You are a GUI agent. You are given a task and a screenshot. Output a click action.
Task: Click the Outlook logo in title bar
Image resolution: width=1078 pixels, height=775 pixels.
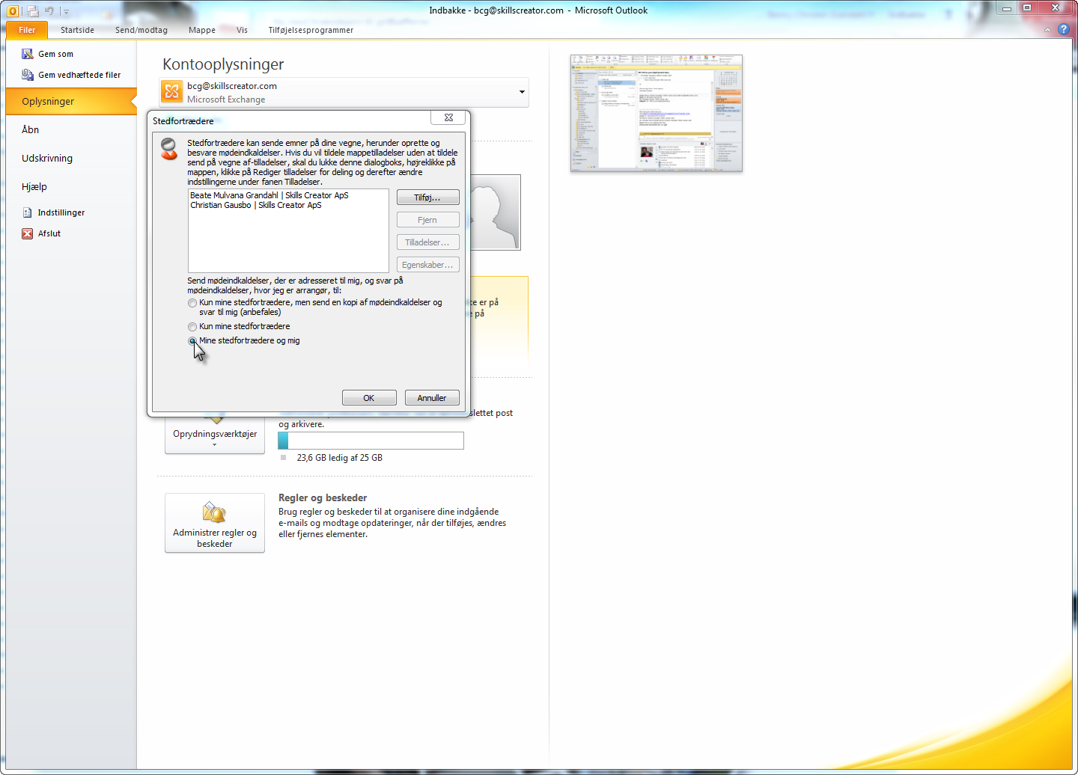[13, 11]
